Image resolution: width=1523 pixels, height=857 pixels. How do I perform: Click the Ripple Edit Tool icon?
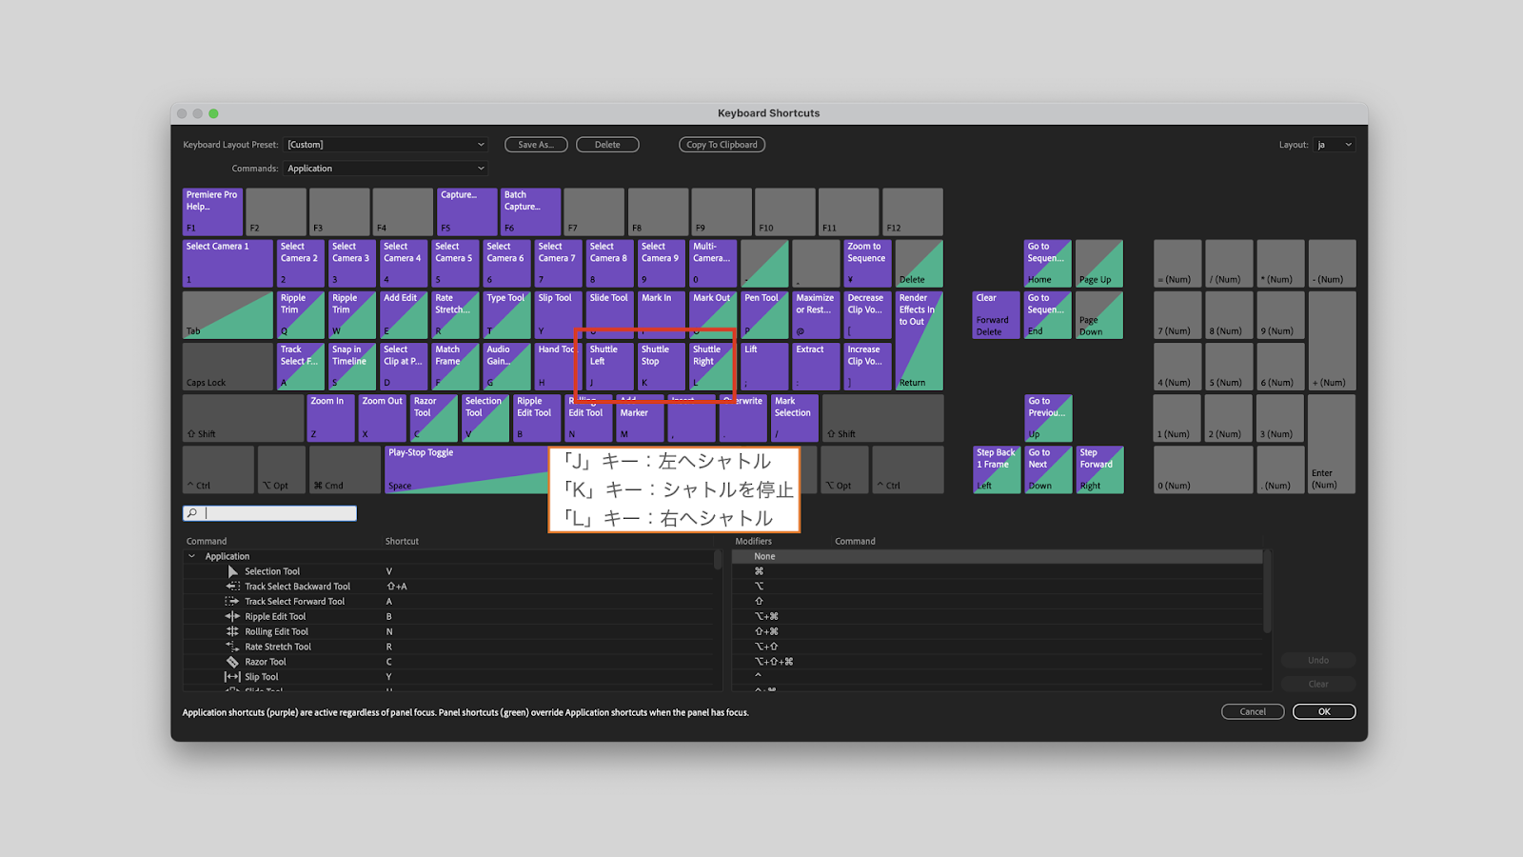tap(232, 616)
